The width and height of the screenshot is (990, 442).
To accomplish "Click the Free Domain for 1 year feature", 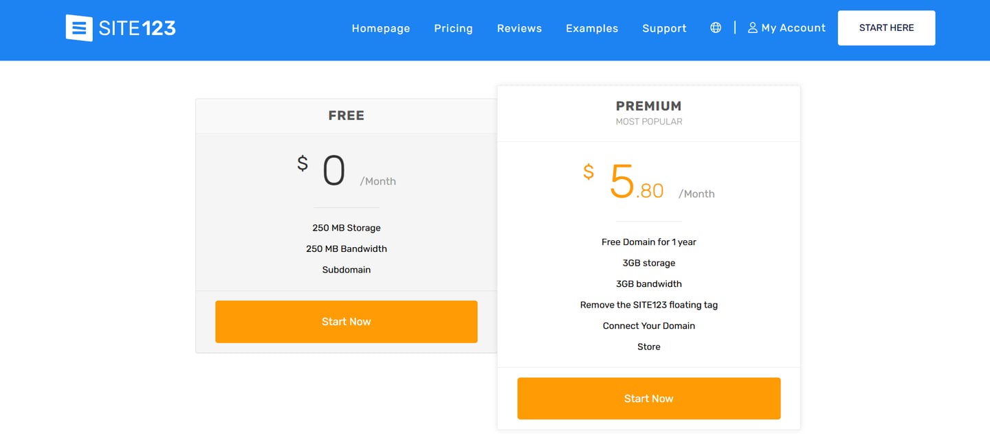I will click(648, 242).
